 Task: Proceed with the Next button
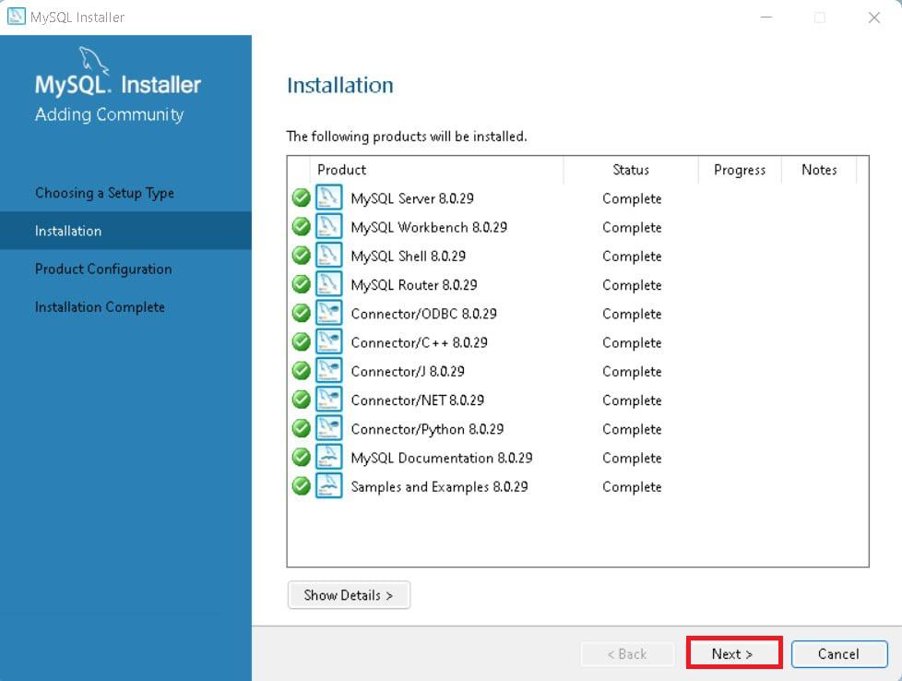[x=732, y=653]
